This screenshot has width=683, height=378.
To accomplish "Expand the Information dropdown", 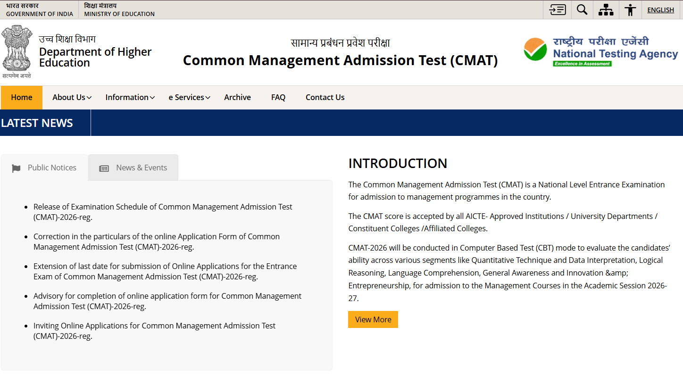I will coord(127,97).
